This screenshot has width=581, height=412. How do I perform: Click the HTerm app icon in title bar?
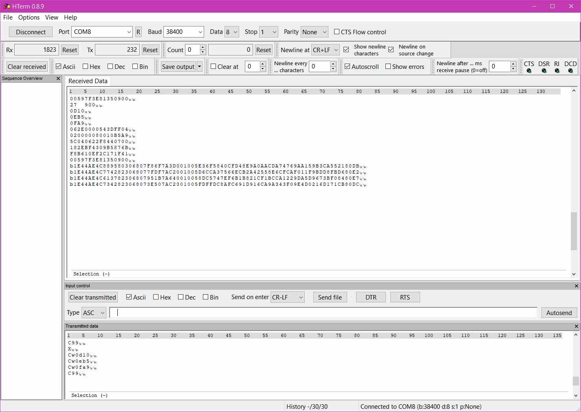(x=7, y=6)
